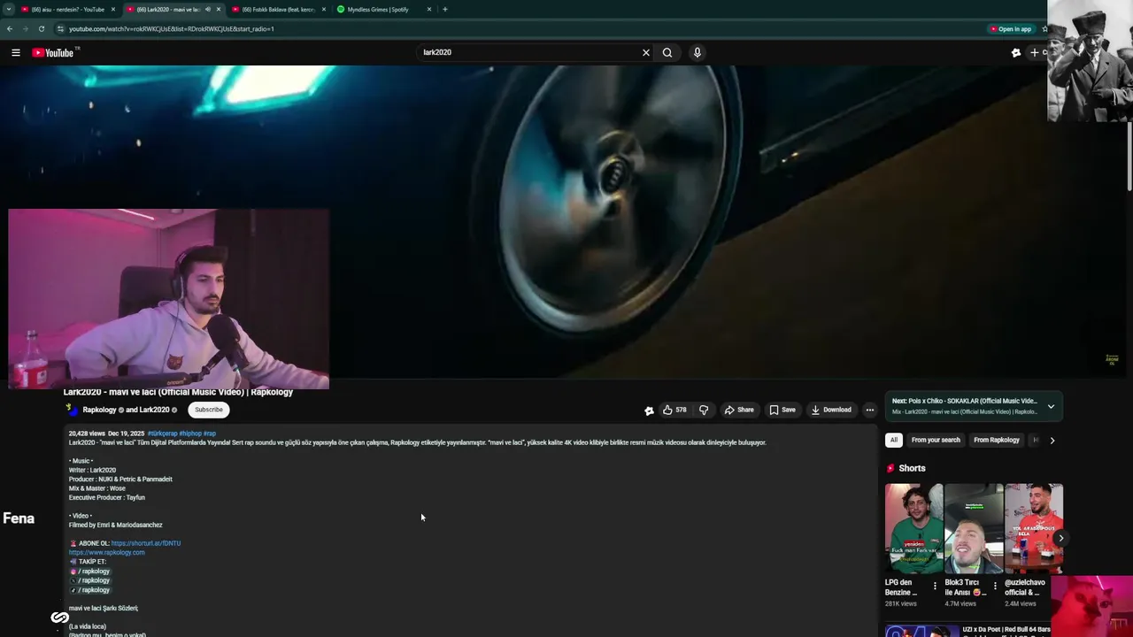Open more actions three-dot menu
Screen dimensions: 1133x637
[x=869, y=410]
